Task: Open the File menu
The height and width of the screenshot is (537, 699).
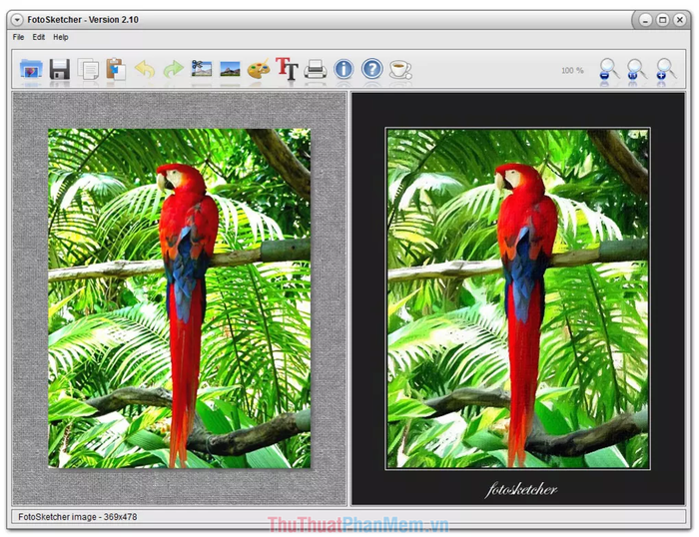Action: [x=18, y=37]
